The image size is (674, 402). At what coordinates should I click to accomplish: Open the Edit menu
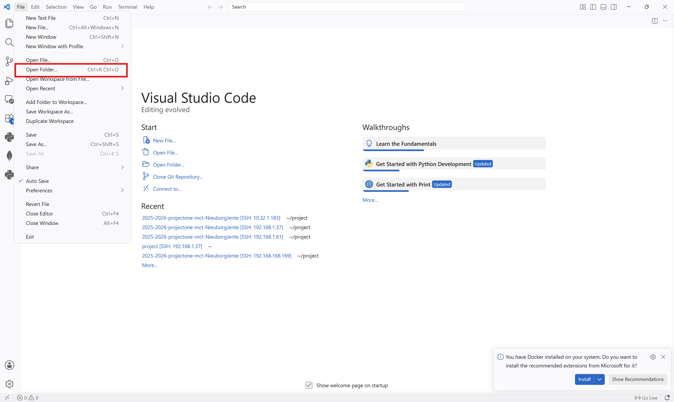pos(35,7)
